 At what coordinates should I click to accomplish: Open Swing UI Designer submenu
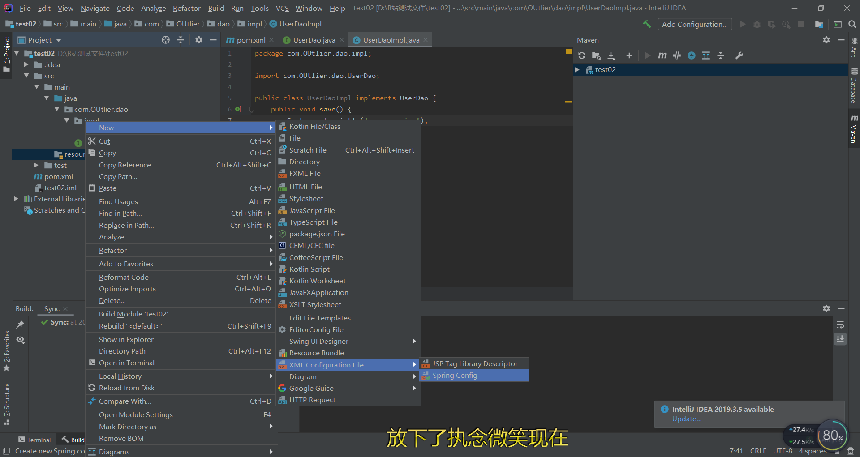pyautogui.click(x=348, y=341)
